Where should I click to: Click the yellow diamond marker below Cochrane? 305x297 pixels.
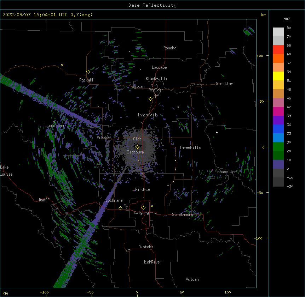(120, 208)
